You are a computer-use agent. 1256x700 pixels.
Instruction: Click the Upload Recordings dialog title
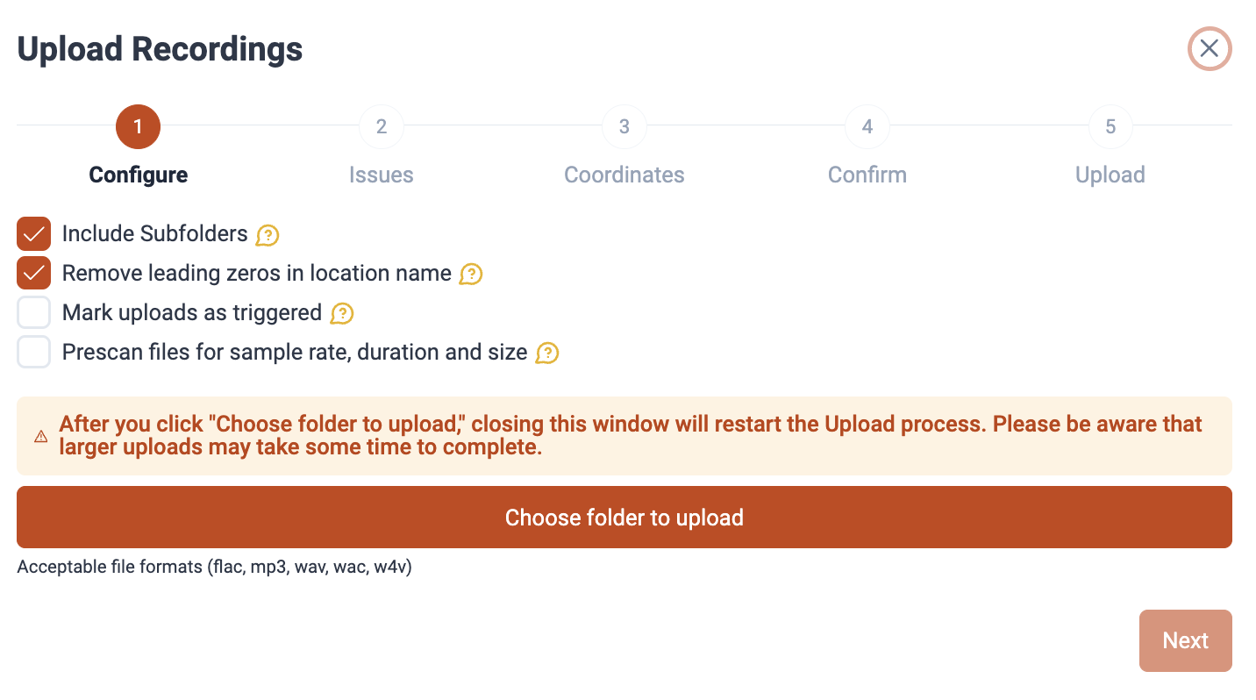[x=160, y=49]
